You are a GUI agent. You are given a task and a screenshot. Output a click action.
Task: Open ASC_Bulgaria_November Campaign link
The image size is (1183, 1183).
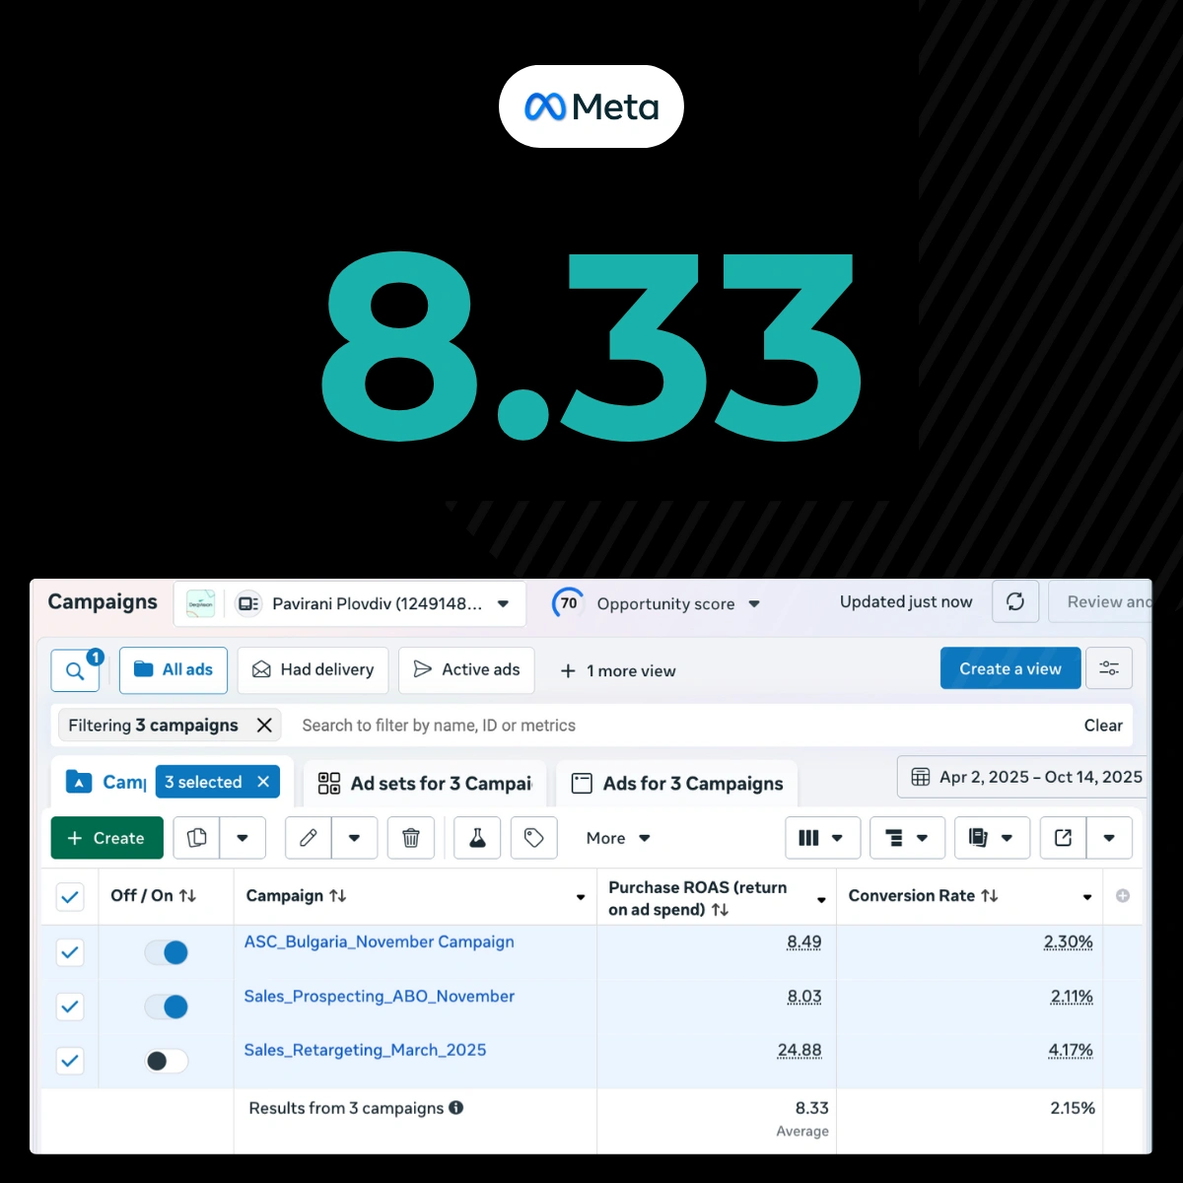pos(380,941)
